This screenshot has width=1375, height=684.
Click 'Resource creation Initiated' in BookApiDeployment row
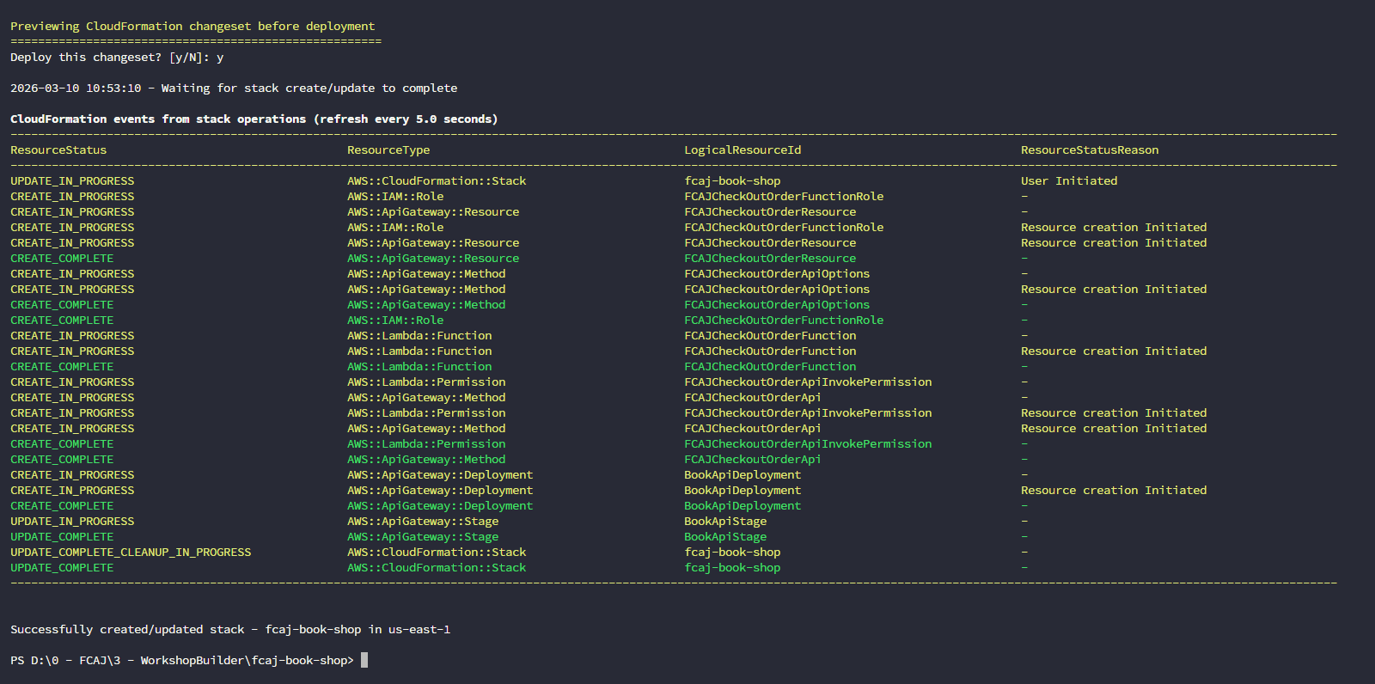1114,490
